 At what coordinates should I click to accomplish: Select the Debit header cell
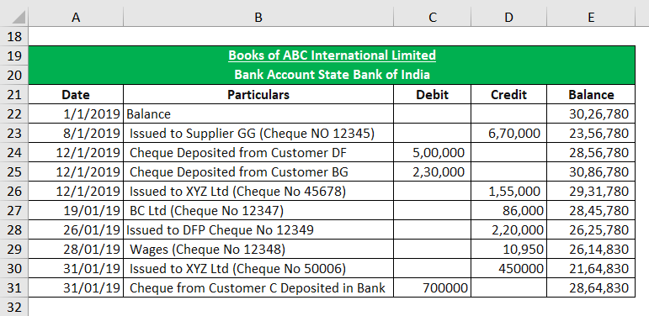432,95
